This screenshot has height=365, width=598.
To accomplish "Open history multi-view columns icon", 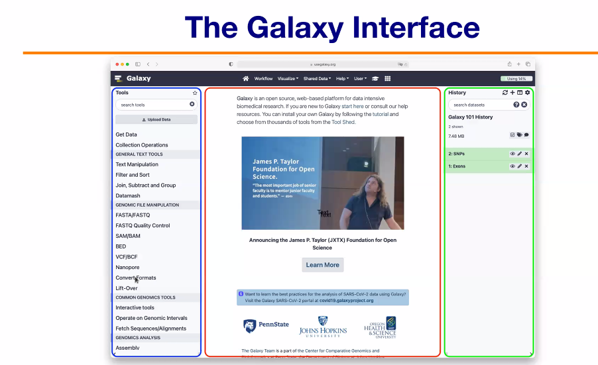I will (520, 93).
